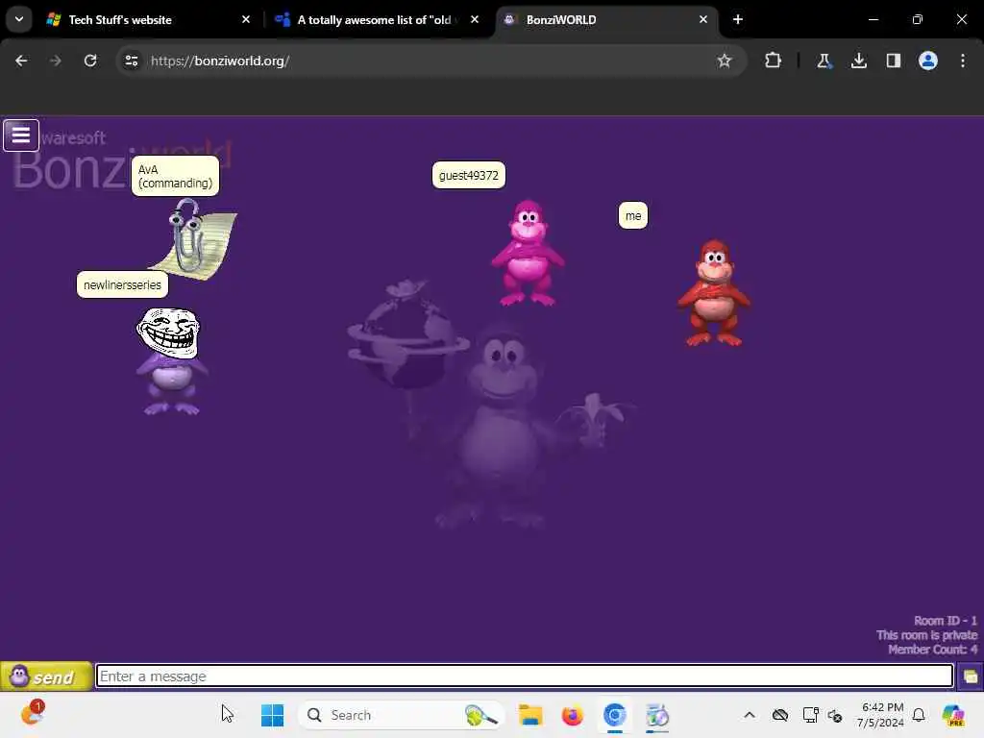This screenshot has width=984, height=738.
Task: Click the Clippy character under AvA
Action: (x=193, y=237)
